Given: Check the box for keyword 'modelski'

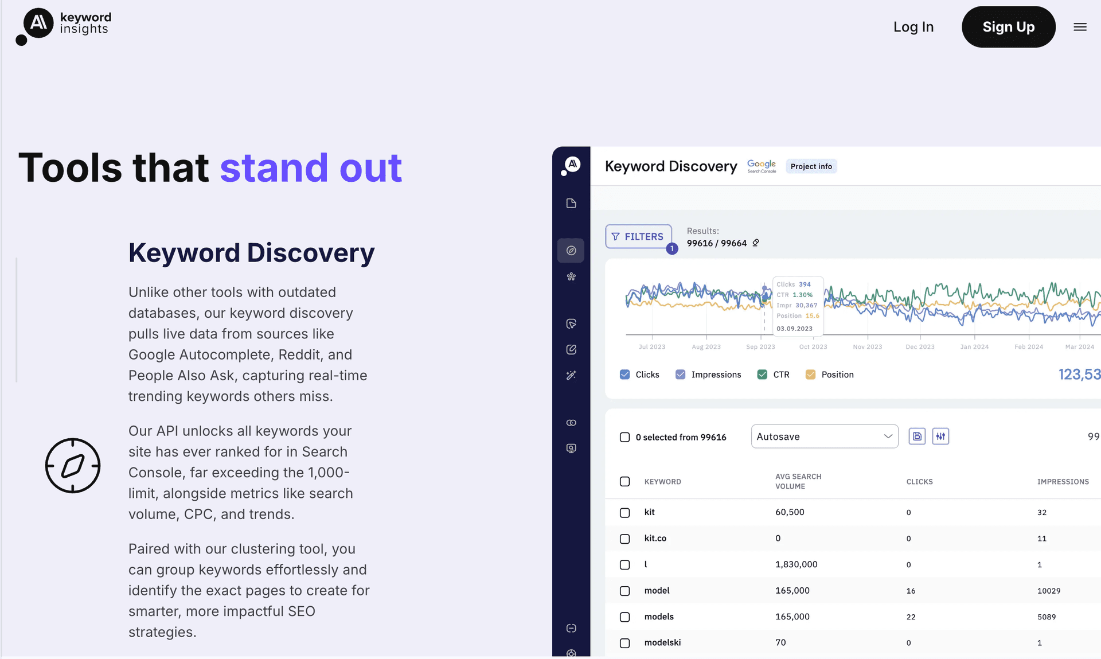Looking at the screenshot, I should tap(625, 643).
